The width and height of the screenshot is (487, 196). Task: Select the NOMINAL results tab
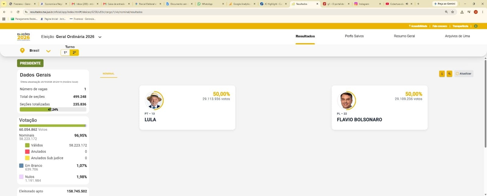109,74
